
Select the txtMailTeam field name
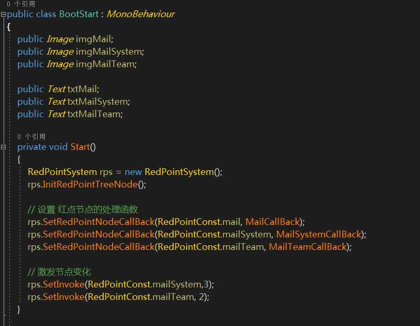pos(94,114)
